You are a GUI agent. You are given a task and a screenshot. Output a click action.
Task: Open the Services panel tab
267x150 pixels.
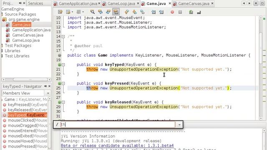click(x=35, y=3)
